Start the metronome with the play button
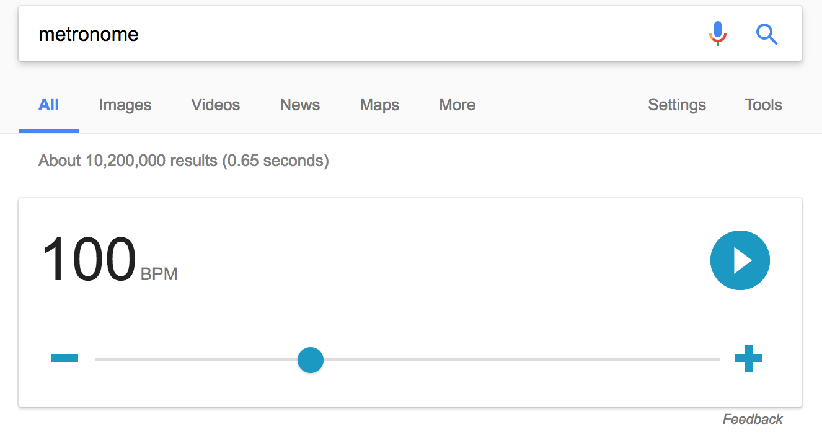Screen dimensions: 822x440 click(740, 260)
